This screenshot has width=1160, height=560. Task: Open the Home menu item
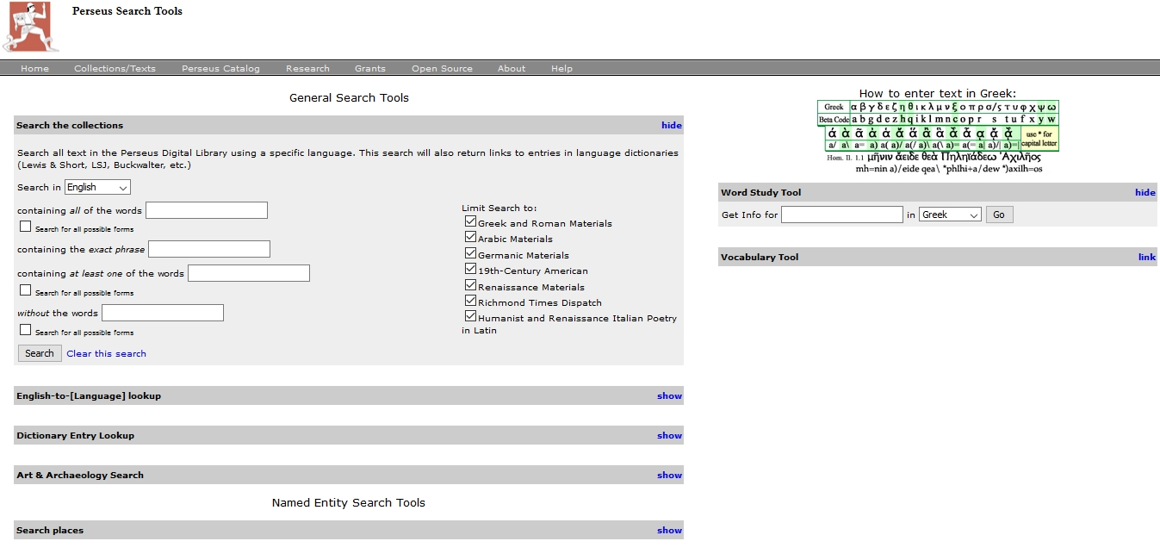pyautogui.click(x=34, y=69)
